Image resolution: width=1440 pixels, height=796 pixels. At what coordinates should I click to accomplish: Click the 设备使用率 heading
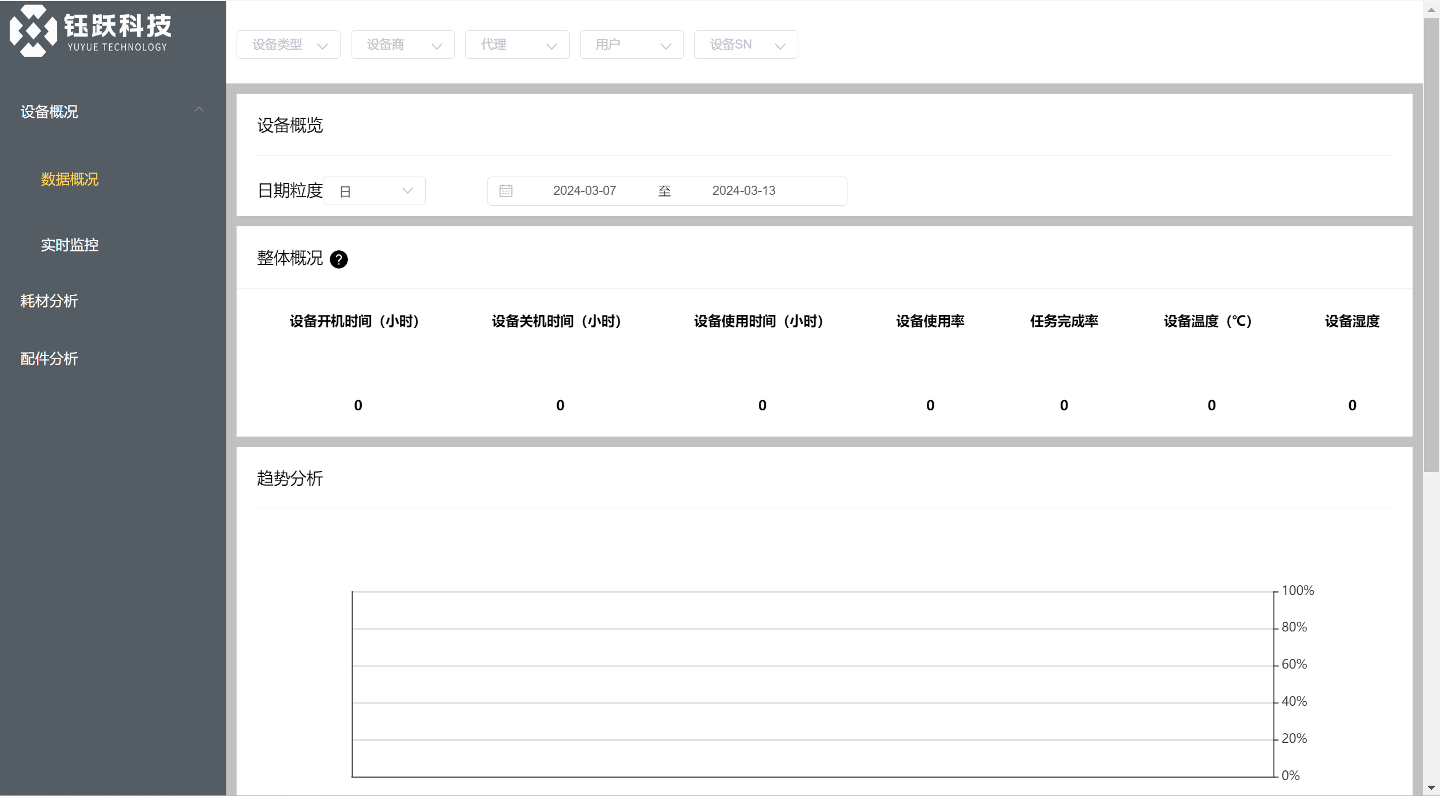pos(930,321)
